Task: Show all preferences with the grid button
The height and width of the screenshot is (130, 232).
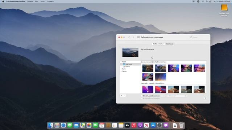Action: [138, 37]
